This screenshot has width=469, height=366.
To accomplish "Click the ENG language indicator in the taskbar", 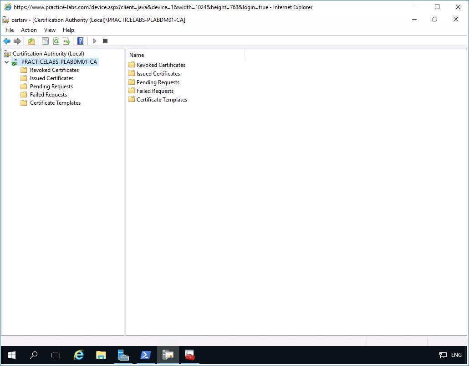I will click(456, 355).
